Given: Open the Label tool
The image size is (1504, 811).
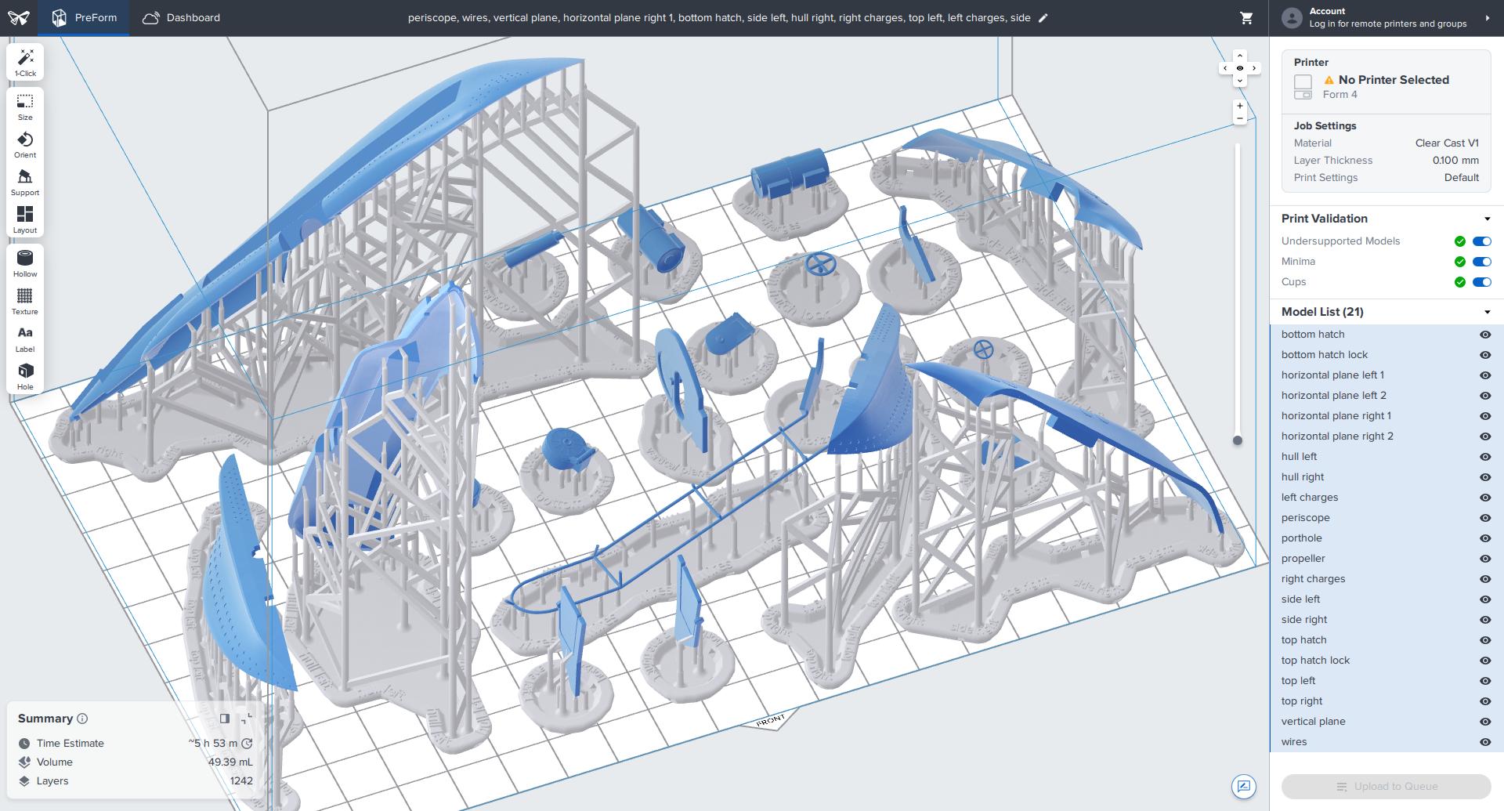Looking at the screenshot, I should coord(25,339).
